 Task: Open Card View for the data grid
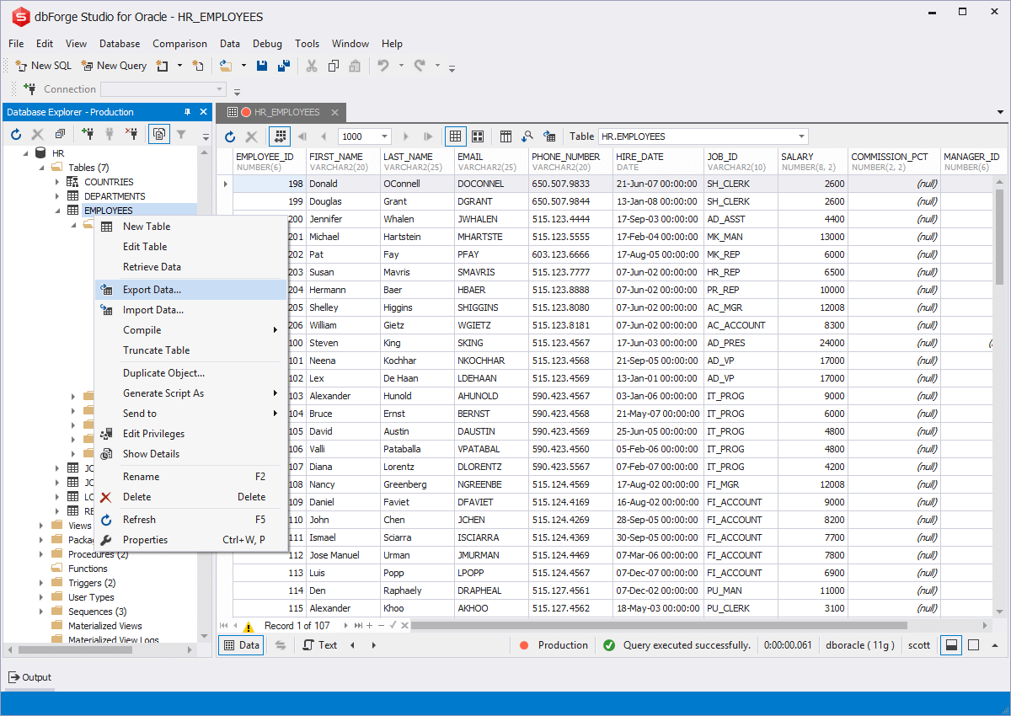(477, 136)
